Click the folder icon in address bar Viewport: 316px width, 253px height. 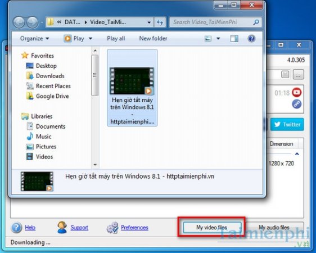click(x=51, y=22)
